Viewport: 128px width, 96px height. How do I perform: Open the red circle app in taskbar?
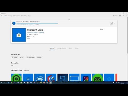tap(44, 83)
